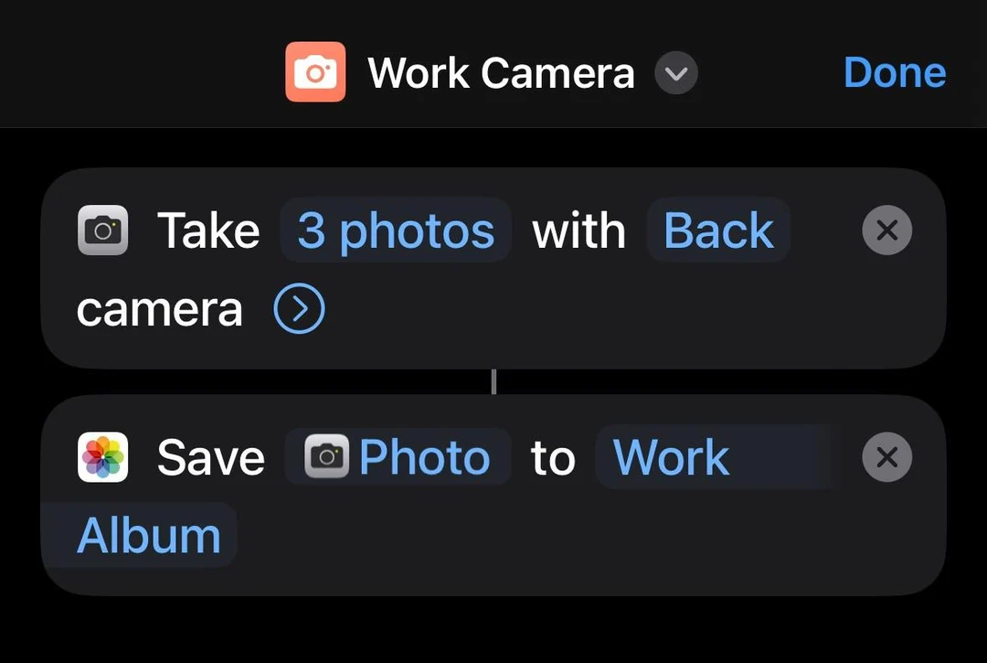The width and height of the screenshot is (987, 663).
Task: Open shortcut options from the title bar icon
Action: click(676, 73)
